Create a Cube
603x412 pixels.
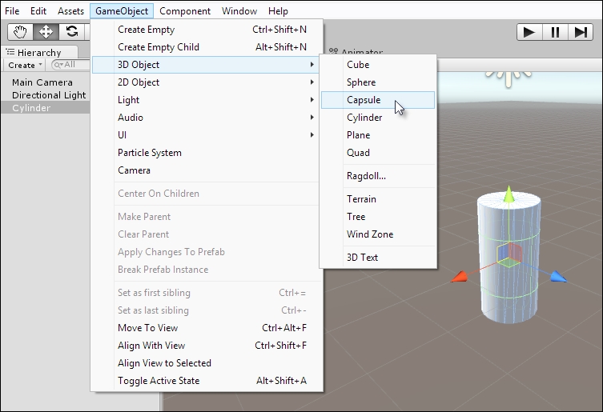click(x=378, y=65)
